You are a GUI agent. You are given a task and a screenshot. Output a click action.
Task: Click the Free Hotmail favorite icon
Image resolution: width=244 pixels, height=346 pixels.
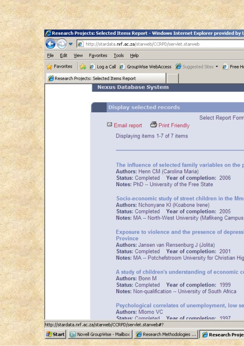225,67
